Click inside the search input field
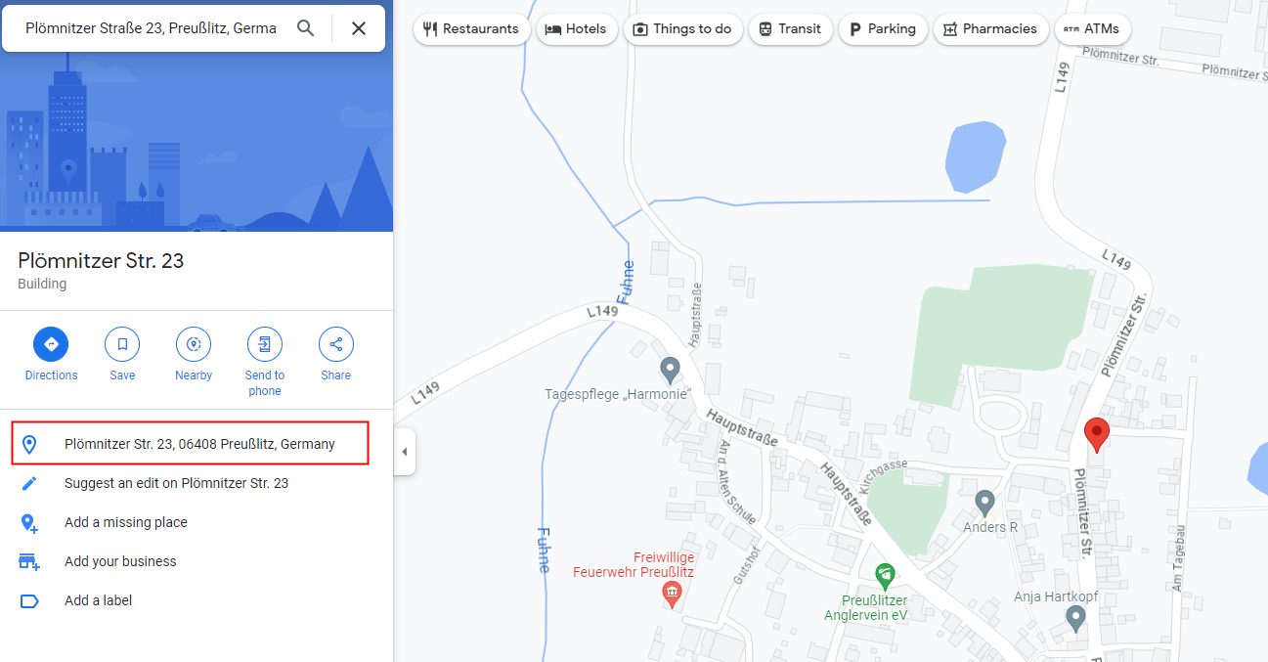This screenshot has height=662, width=1268. (152, 28)
